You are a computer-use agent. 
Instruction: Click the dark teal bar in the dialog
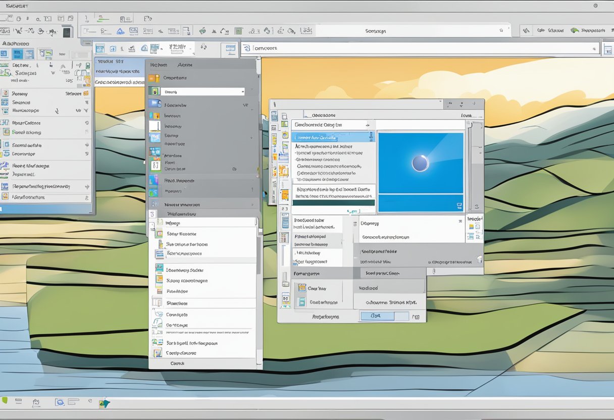click(333, 202)
